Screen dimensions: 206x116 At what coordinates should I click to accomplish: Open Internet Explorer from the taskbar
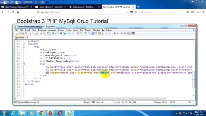(x=13, y=113)
